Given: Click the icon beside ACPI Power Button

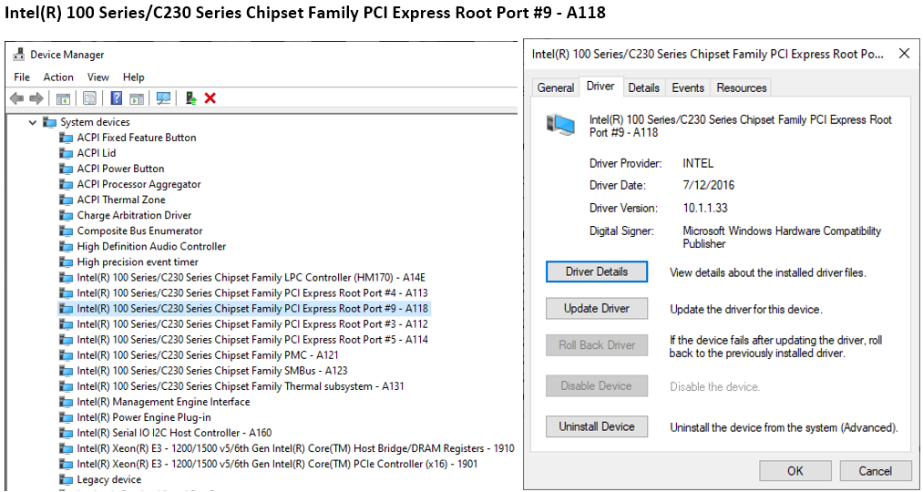Looking at the screenshot, I should pyautogui.click(x=67, y=169).
